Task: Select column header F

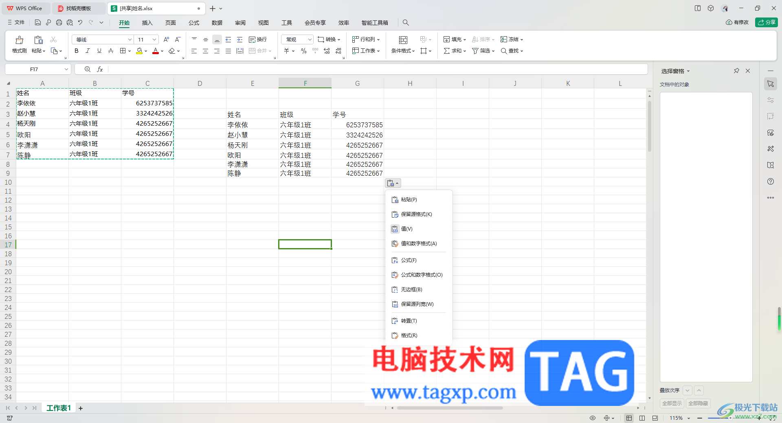Action: pos(305,83)
